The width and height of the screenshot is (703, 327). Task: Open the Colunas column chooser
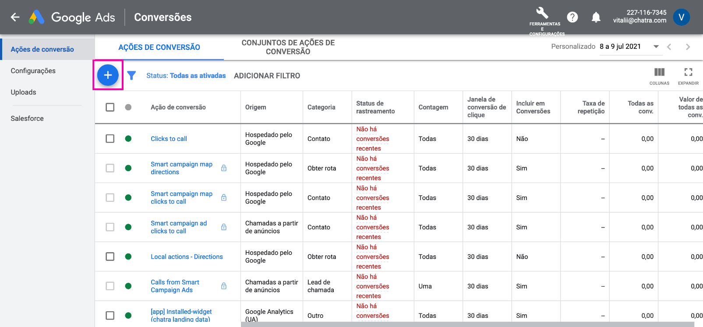(659, 76)
